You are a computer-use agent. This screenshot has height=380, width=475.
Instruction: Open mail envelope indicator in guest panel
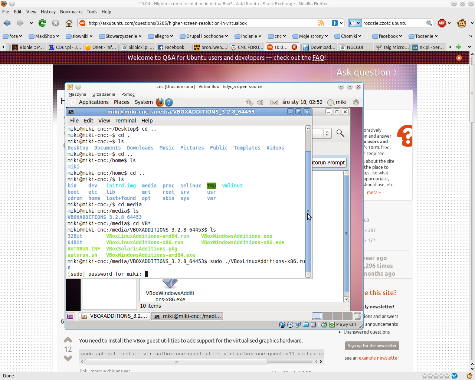[274, 102]
